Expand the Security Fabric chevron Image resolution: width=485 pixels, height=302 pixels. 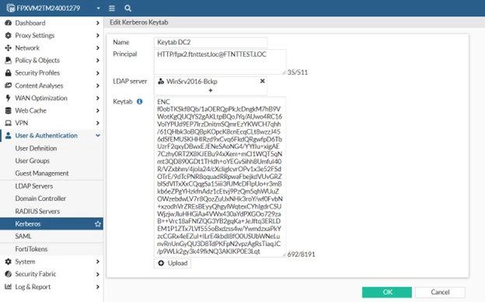coord(98,274)
